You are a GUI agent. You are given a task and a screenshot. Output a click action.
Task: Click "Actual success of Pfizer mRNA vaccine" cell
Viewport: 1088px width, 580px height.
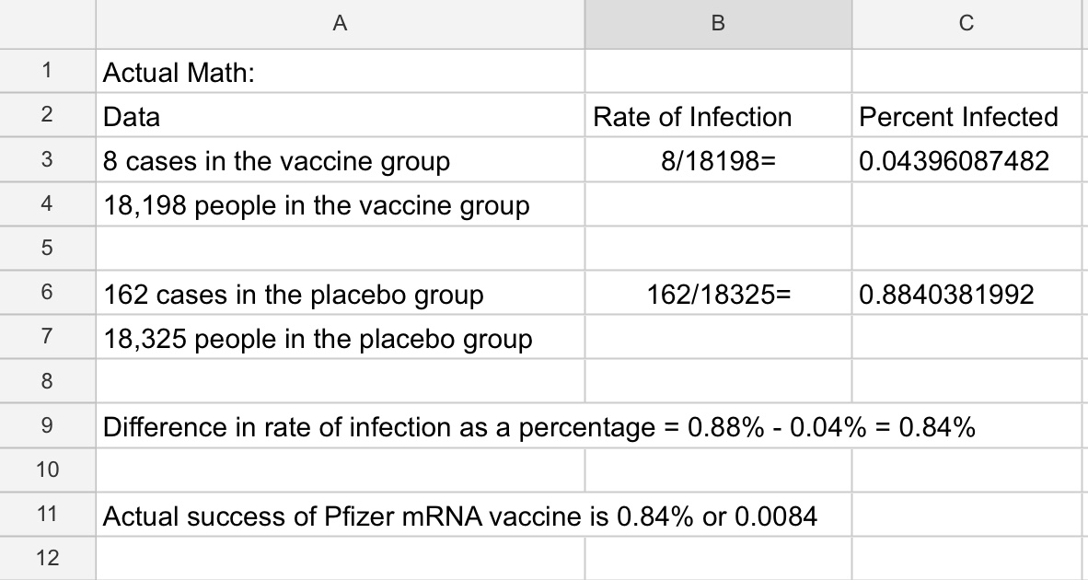[341, 516]
